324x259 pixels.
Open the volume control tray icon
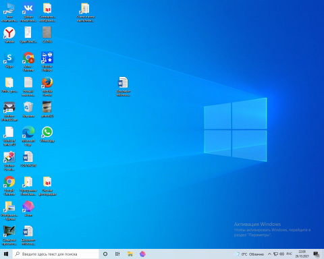[281, 254]
